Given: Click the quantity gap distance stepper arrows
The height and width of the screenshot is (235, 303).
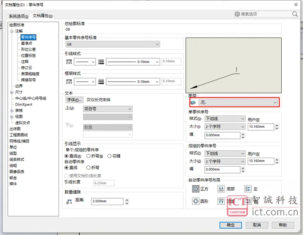Looking at the screenshot, I should pos(127,201).
